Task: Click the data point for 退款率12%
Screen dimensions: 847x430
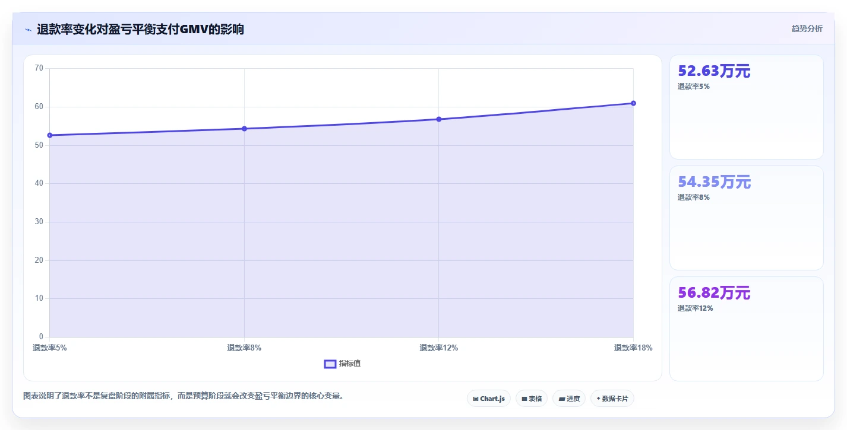Action: tap(439, 119)
